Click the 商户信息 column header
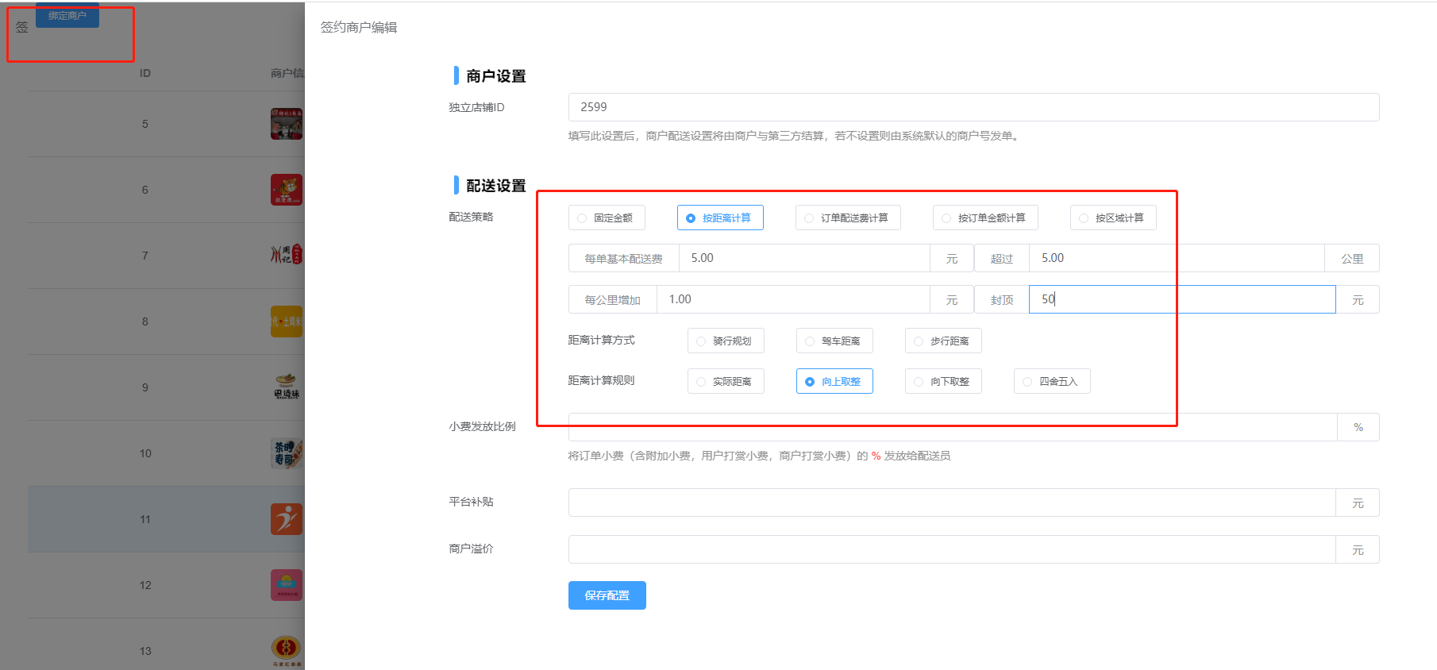 (287, 73)
